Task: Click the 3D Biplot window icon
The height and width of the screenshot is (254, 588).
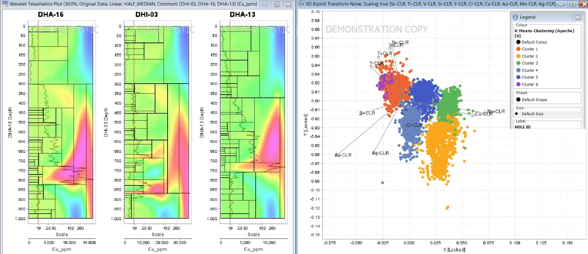Action: point(301,4)
